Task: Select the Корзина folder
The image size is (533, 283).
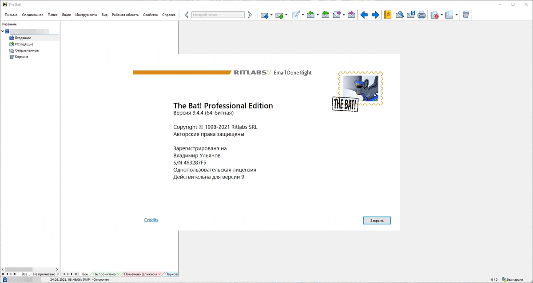Action: pos(21,57)
